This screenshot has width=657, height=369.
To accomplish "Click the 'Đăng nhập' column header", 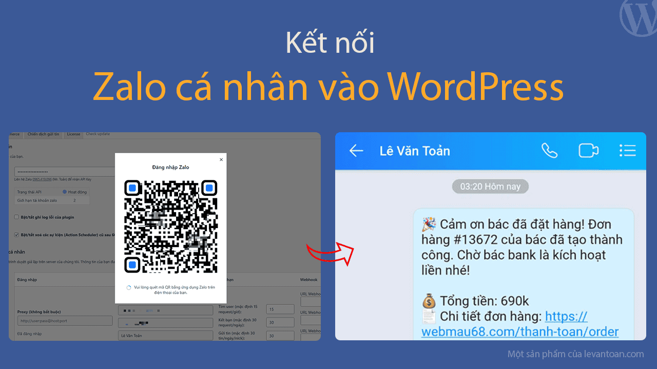I will 27,280.
